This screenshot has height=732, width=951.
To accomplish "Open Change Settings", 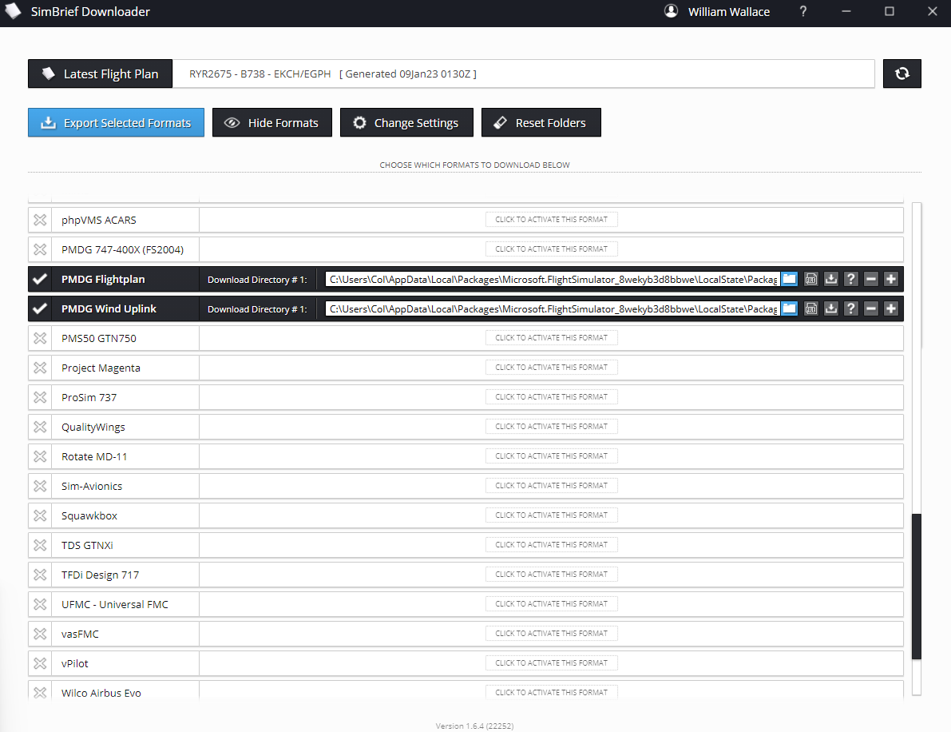I will [406, 123].
